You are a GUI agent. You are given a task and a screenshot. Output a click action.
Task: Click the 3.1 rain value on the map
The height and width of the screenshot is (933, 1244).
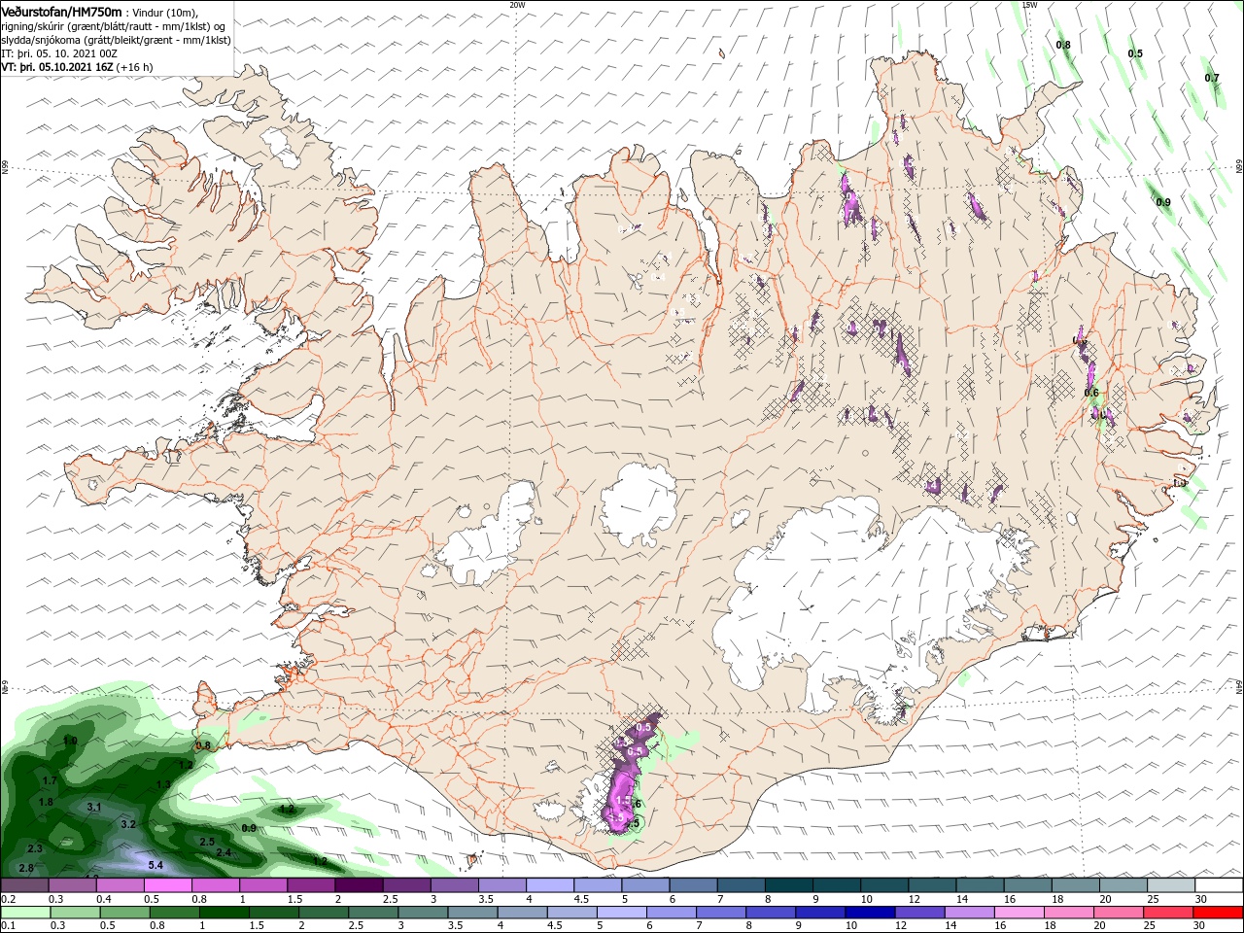94,807
